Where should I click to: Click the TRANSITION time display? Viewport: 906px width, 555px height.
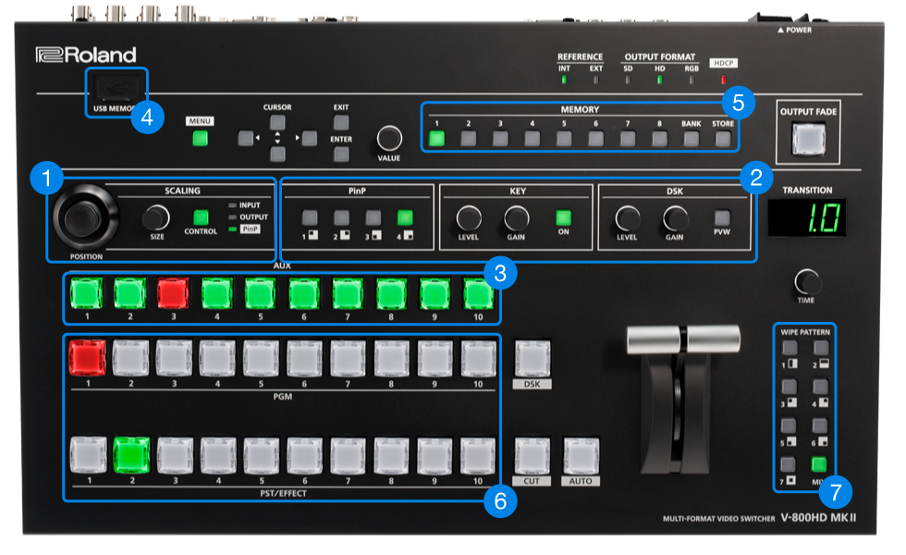point(807,217)
